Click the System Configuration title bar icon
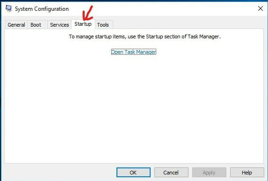The image size is (268, 181). [x=8, y=8]
